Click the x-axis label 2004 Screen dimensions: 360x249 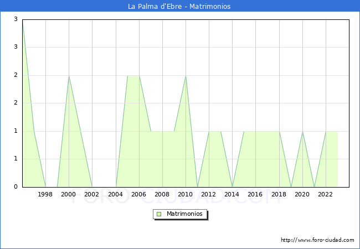point(116,194)
